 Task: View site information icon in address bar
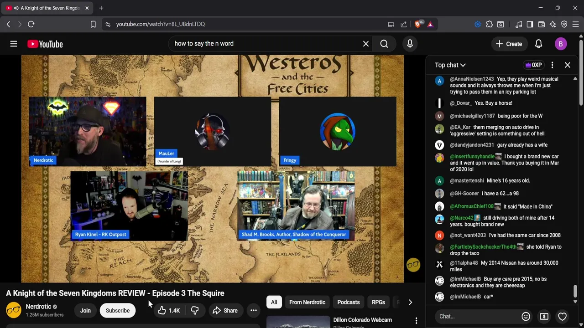click(x=108, y=24)
